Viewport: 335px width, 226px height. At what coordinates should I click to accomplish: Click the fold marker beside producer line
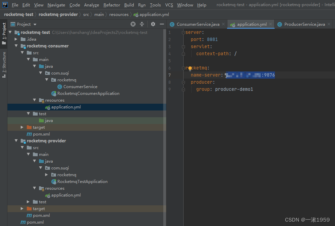183,82
